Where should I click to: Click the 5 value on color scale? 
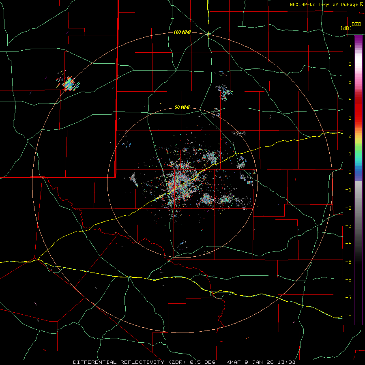(350, 82)
